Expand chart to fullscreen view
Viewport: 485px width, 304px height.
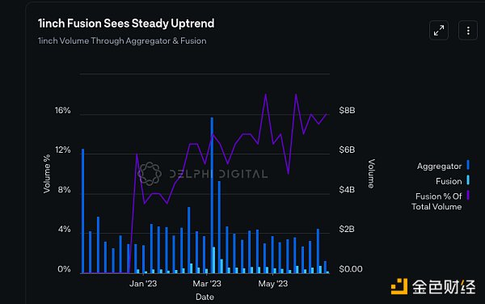click(439, 30)
